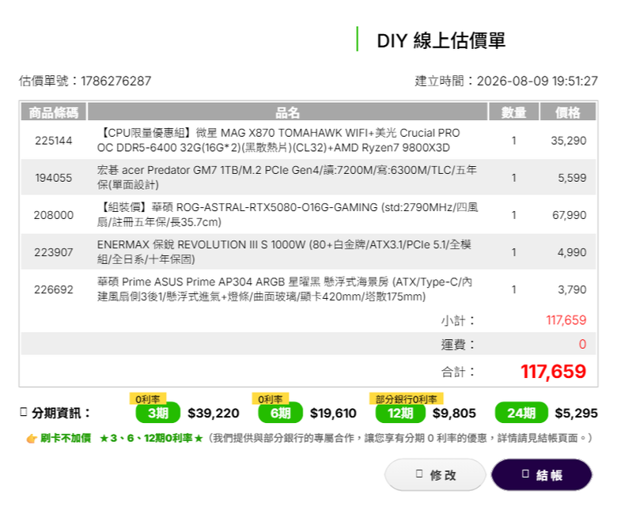The height and width of the screenshot is (510, 617).
Task: Click the 數量 column header
Action: click(x=513, y=112)
